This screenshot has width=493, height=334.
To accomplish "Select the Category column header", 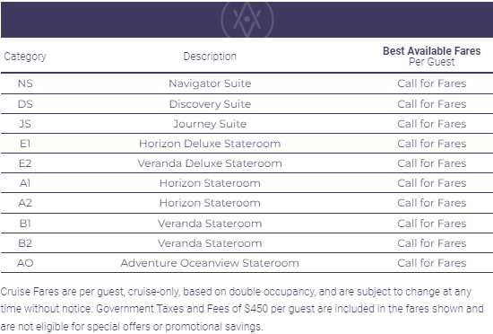I will pyautogui.click(x=25, y=57).
